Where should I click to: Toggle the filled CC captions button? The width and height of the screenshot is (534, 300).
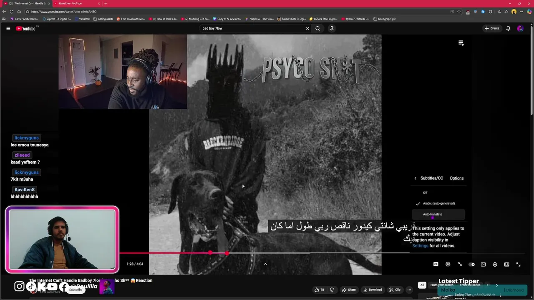pos(436,264)
